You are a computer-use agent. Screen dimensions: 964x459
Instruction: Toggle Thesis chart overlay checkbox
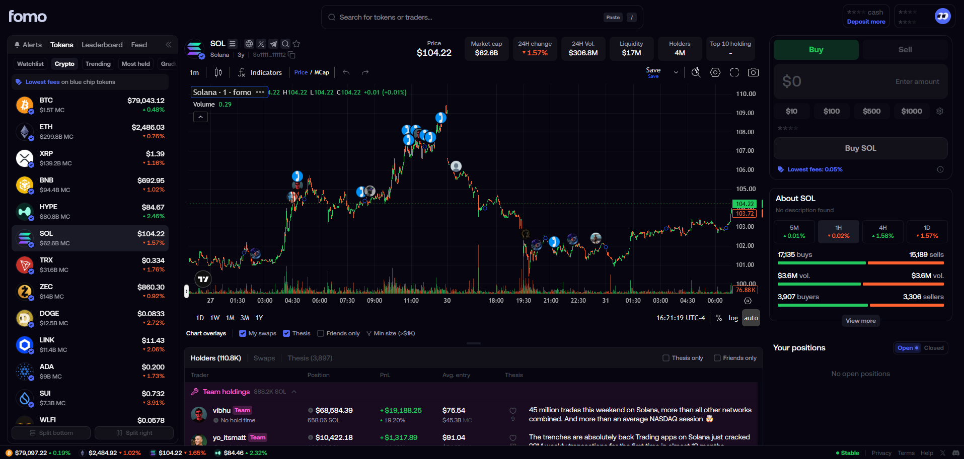pos(286,333)
